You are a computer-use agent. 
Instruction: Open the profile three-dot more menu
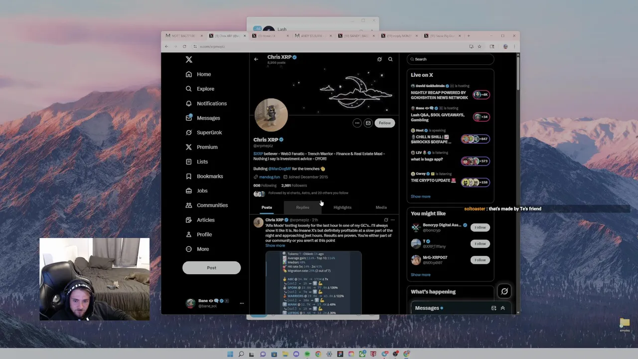point(357,123)
